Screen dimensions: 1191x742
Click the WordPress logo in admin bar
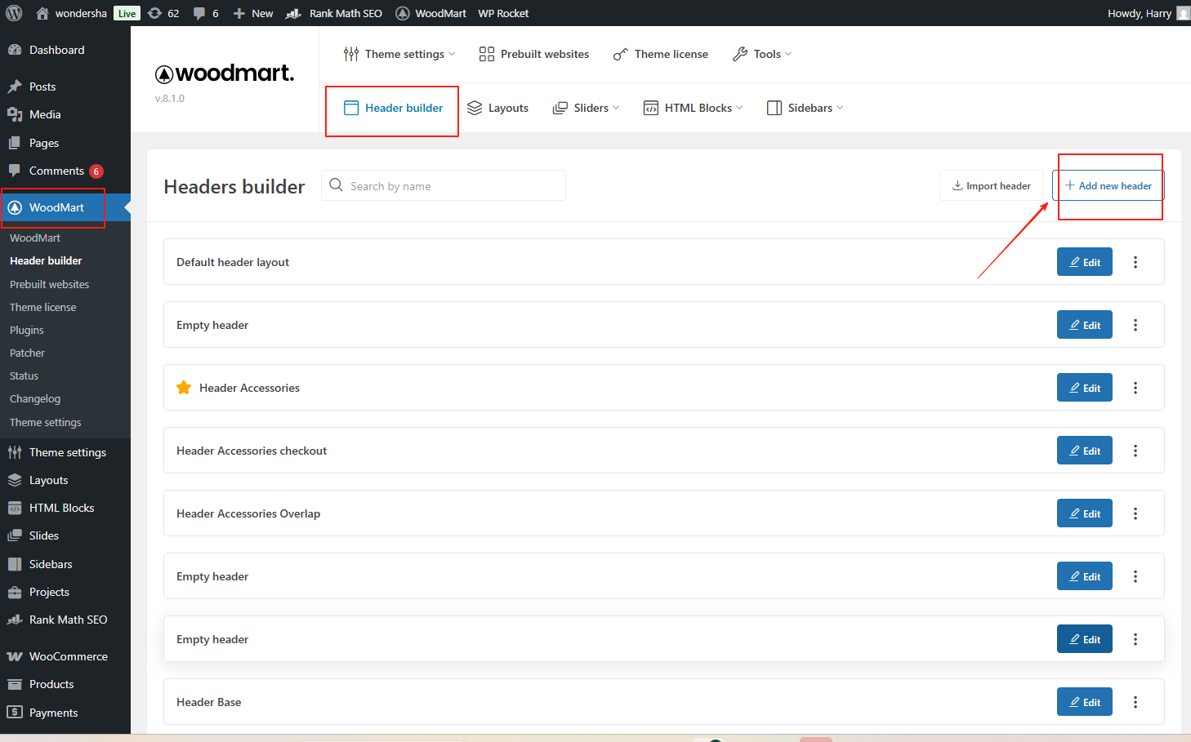coord(14,13)
